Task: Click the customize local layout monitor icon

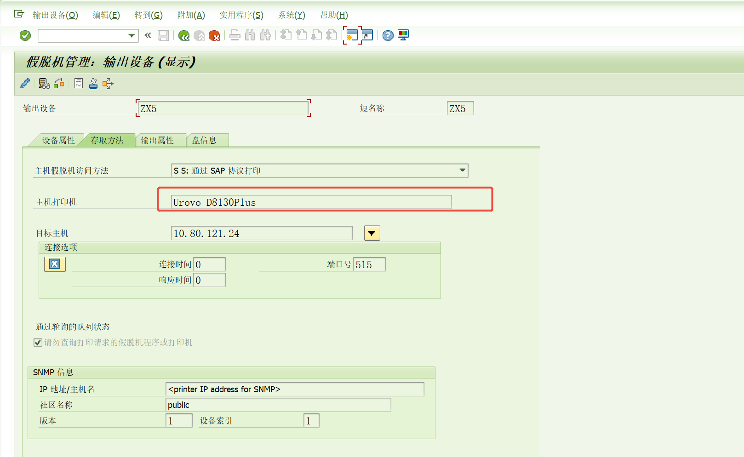Action: pyautogui.click(x=403, y=35)
